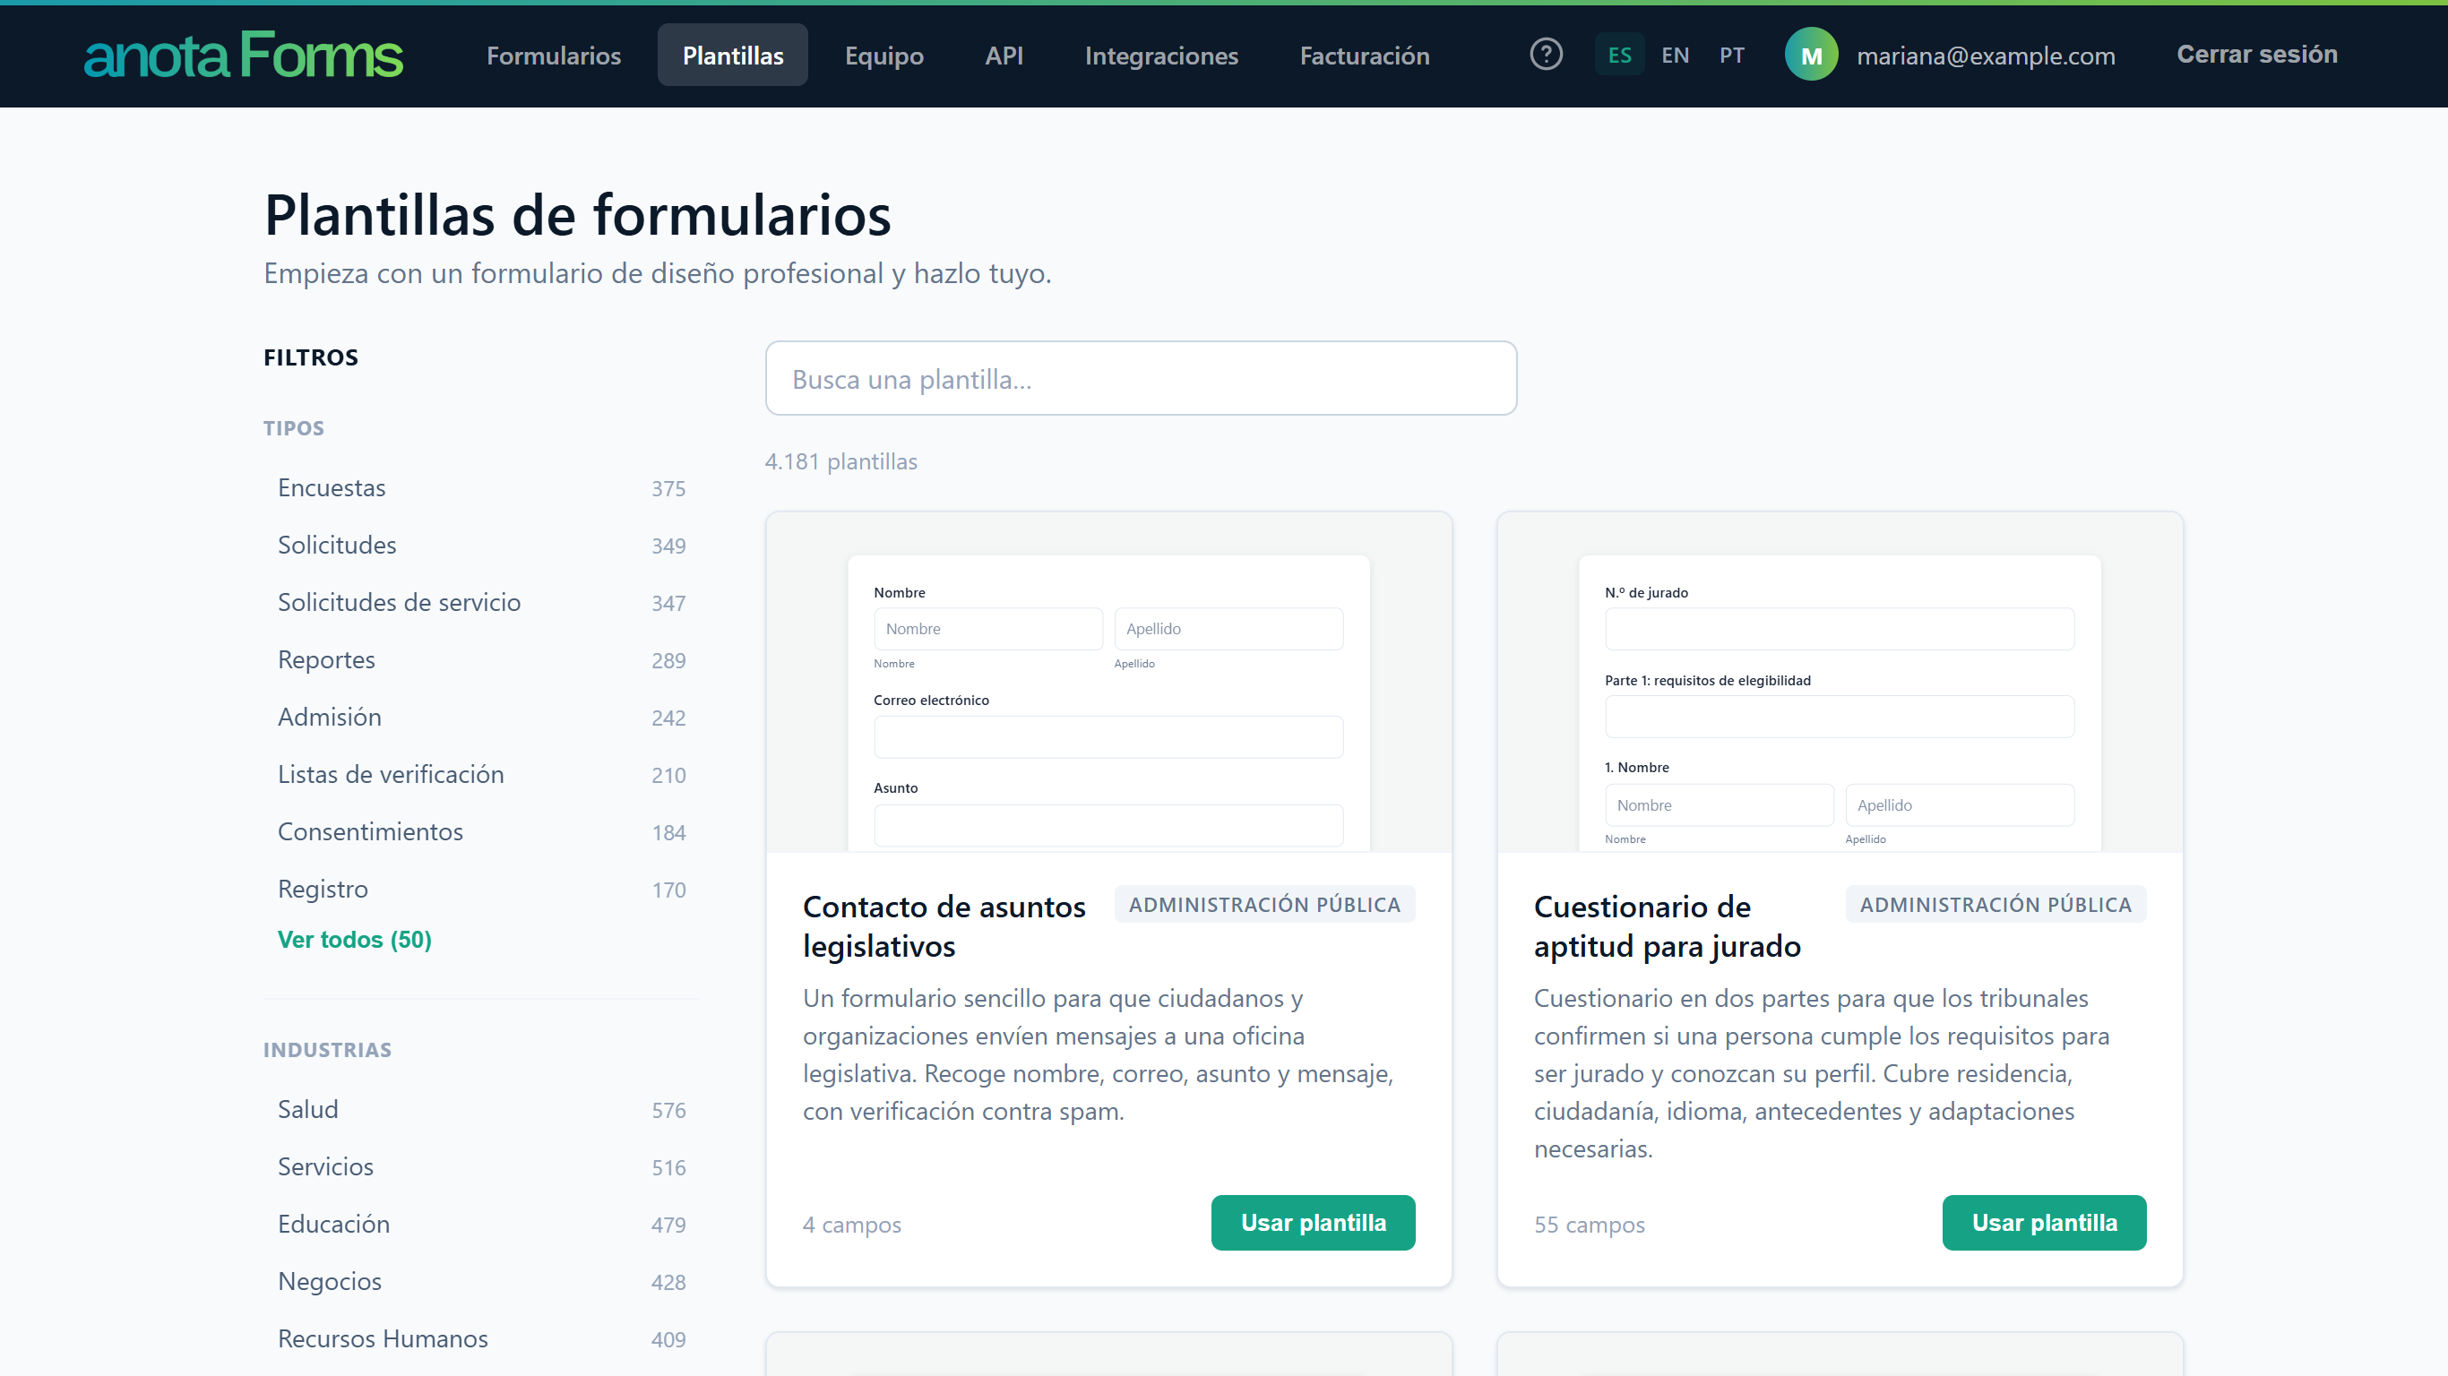
Task: Select the Plantillas tab
Action: 733,56
